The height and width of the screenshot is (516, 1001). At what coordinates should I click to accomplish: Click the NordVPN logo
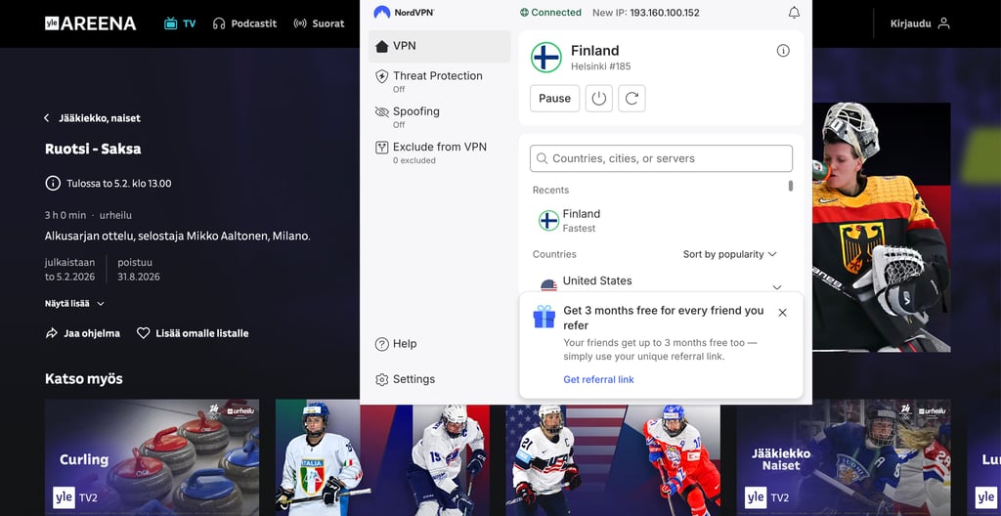pos(404,12)
